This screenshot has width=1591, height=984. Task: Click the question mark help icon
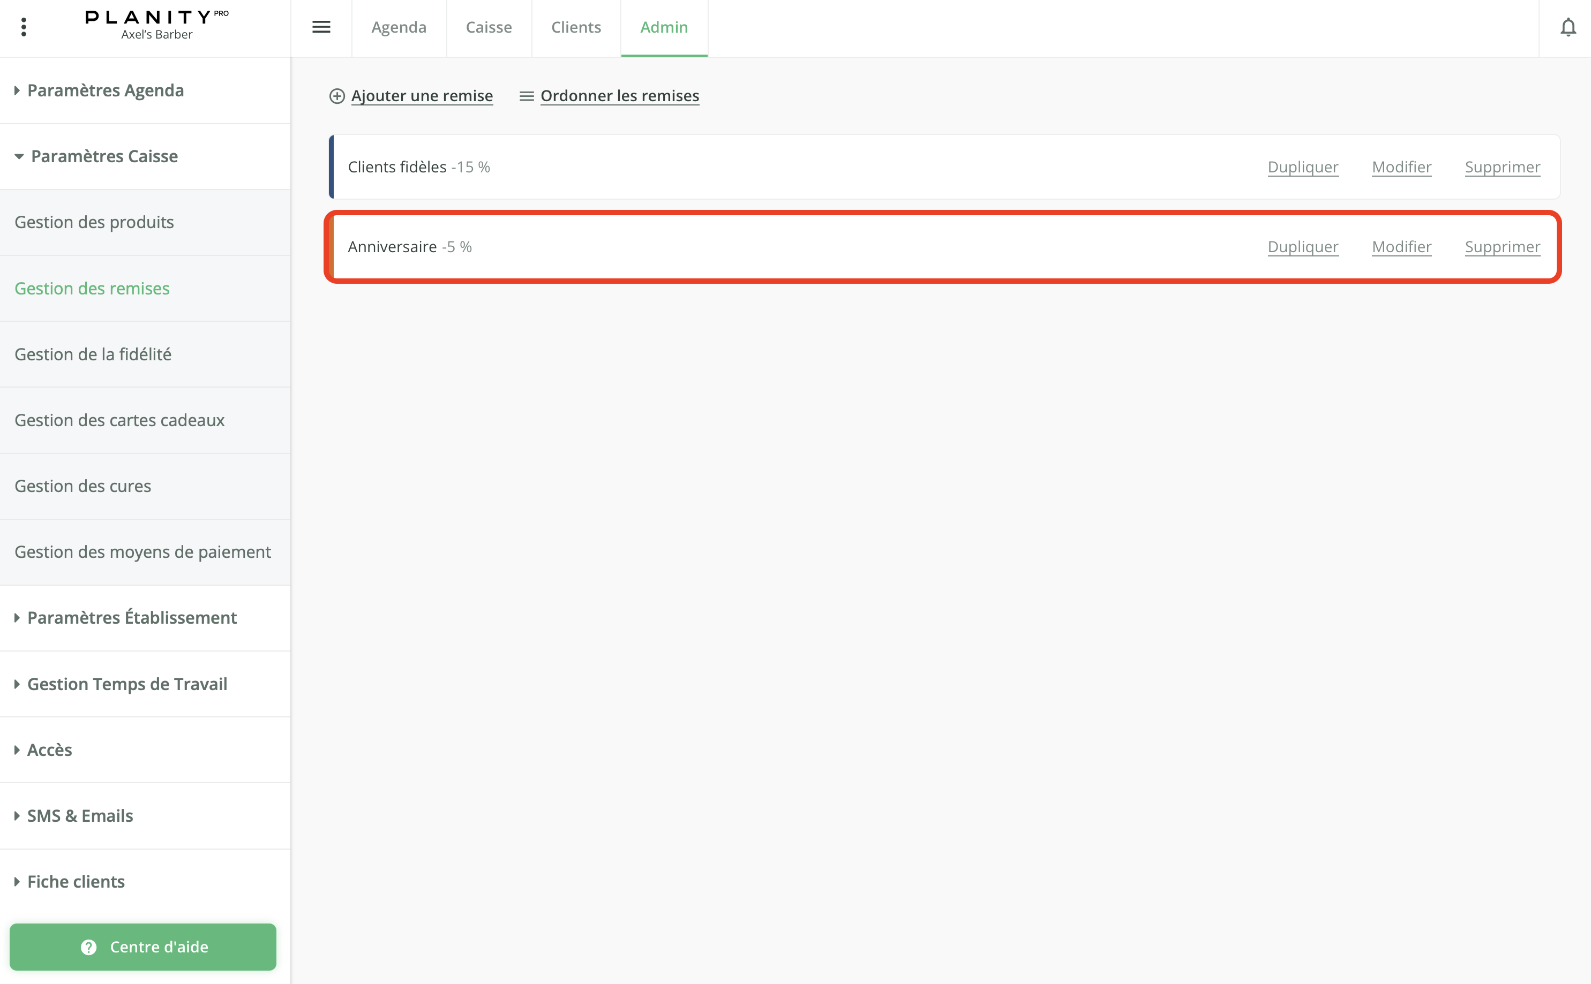click(88, 947)
